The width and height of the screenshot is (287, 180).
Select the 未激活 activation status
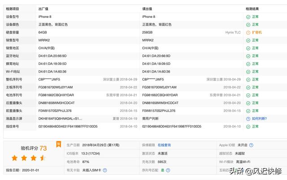pyautogui.click(x=162, y=154)
